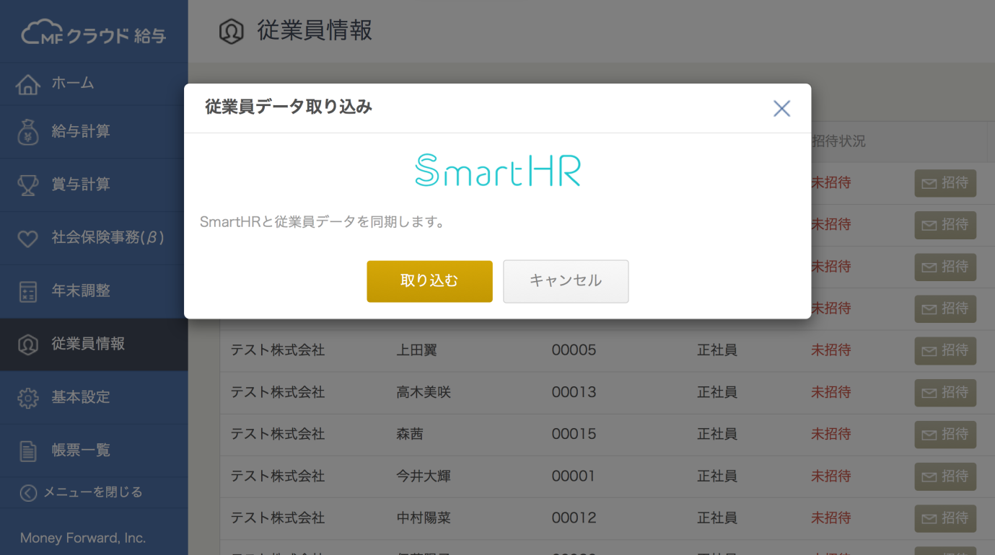Click the employee info icon in sidebar
The image size is (995, 555).
click(x=28, y=345)
